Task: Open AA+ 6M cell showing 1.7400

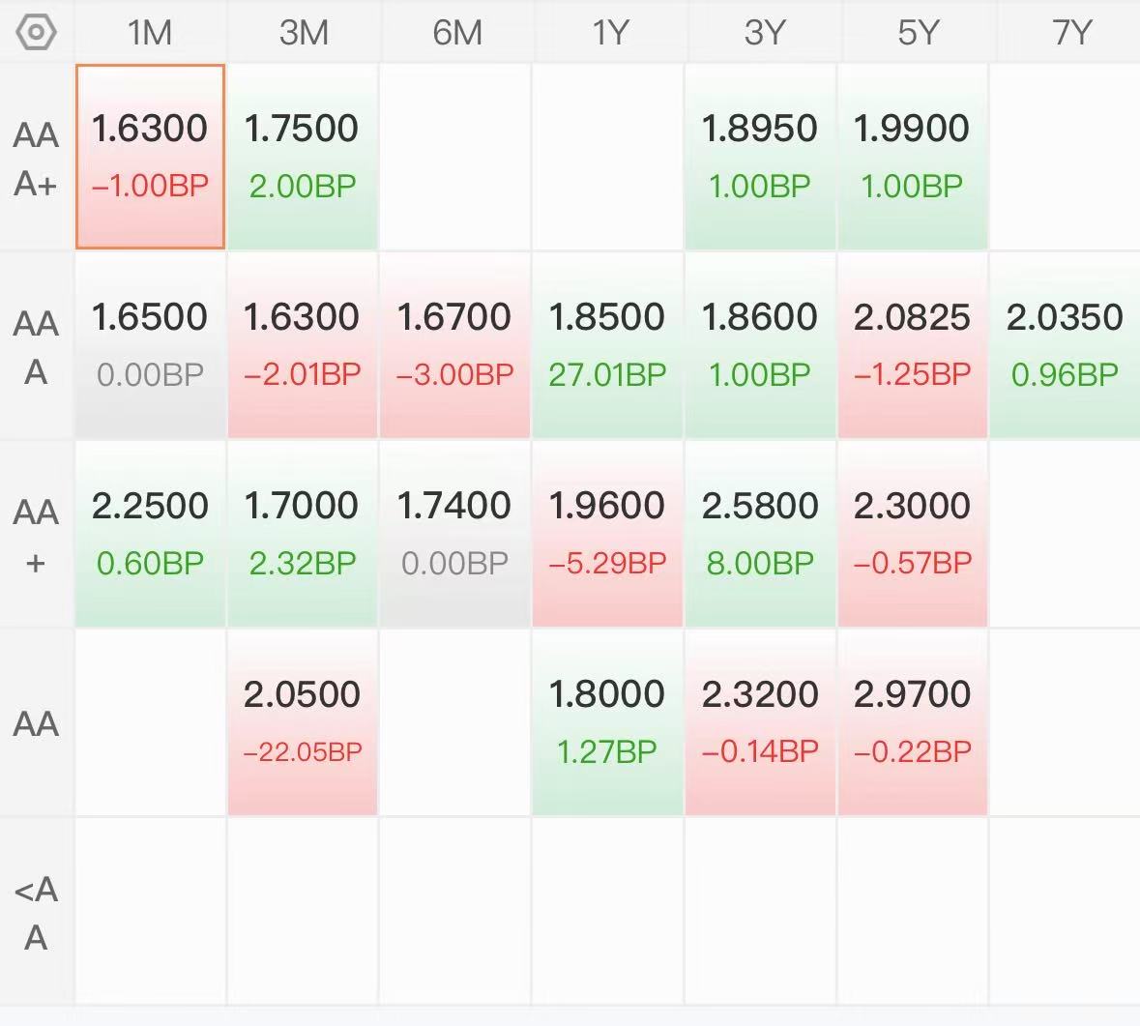Action: point(454,534)
